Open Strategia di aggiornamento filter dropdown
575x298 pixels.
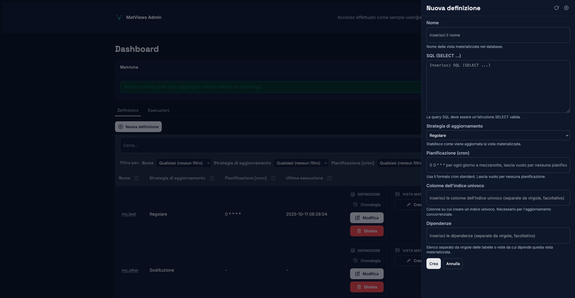coord(301,163)
